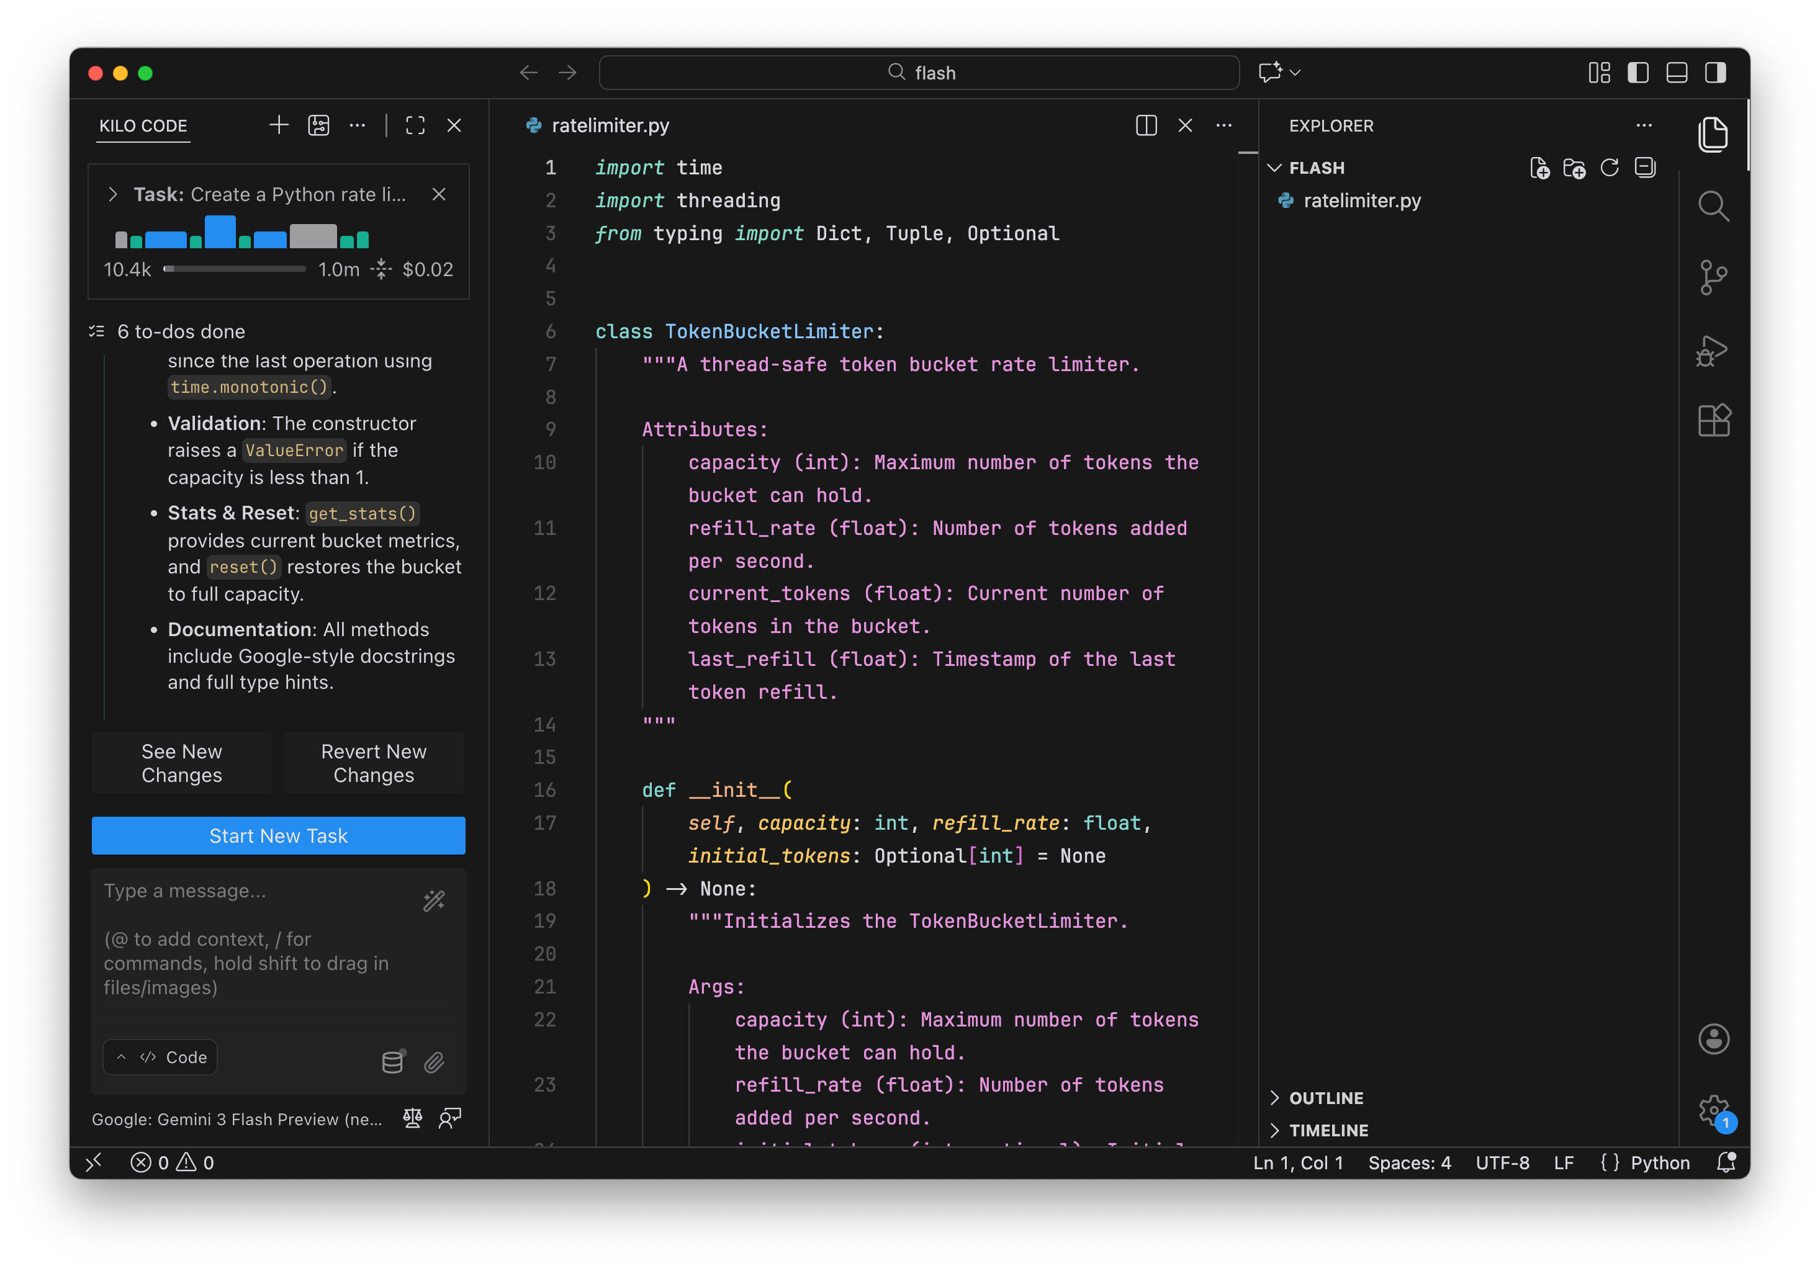Click the Revert New Changes button

pyautogui.click(x=373, y=763)
